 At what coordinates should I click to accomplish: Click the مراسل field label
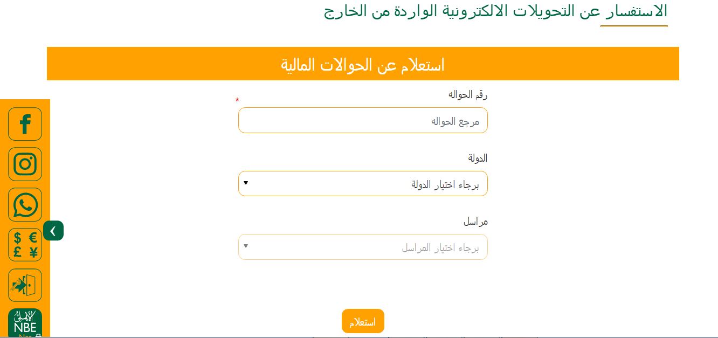pyautogui.click(x=475, y=222)
